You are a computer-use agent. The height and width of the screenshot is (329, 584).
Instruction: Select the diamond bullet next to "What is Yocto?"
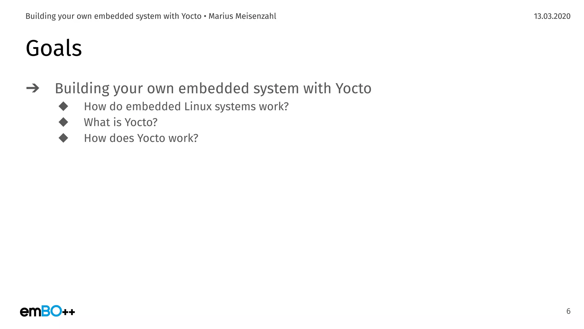[x=63, y=122]
